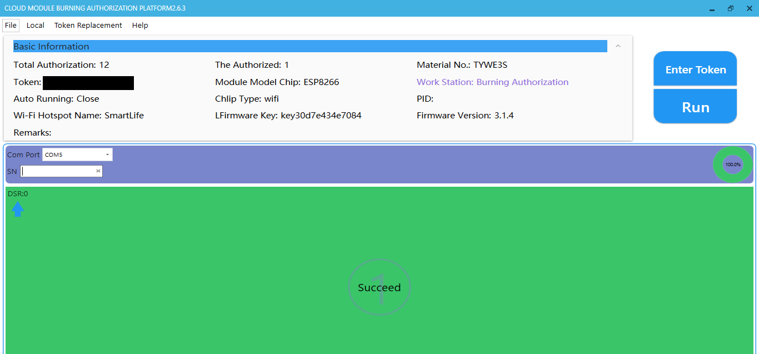
Task: Click the blacked-out Token value
Action: [88, 83]
